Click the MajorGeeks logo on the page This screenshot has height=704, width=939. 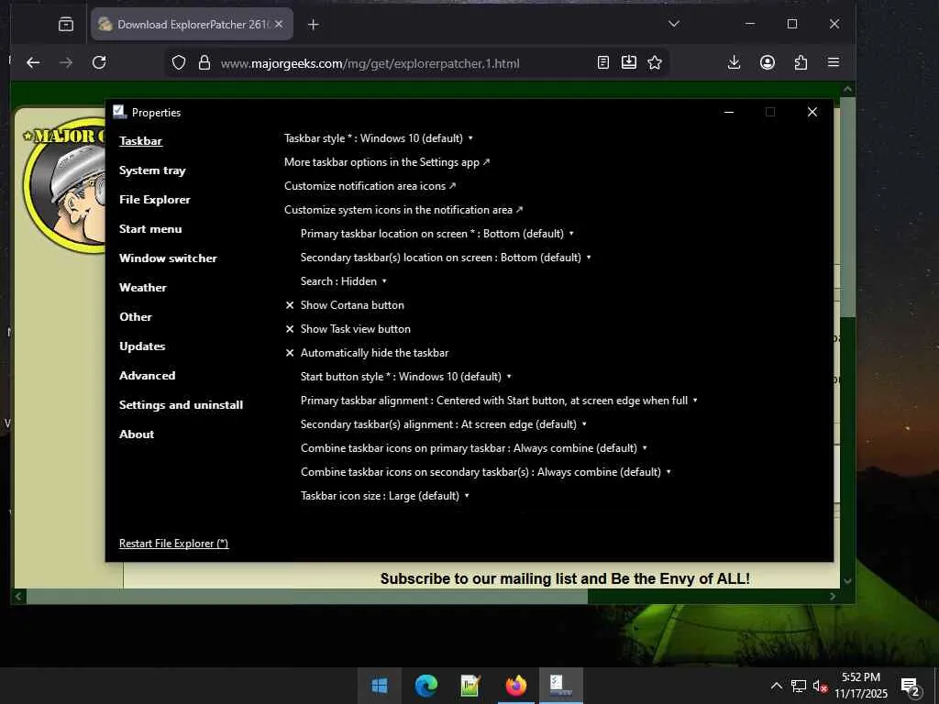(x=65, y=184)
